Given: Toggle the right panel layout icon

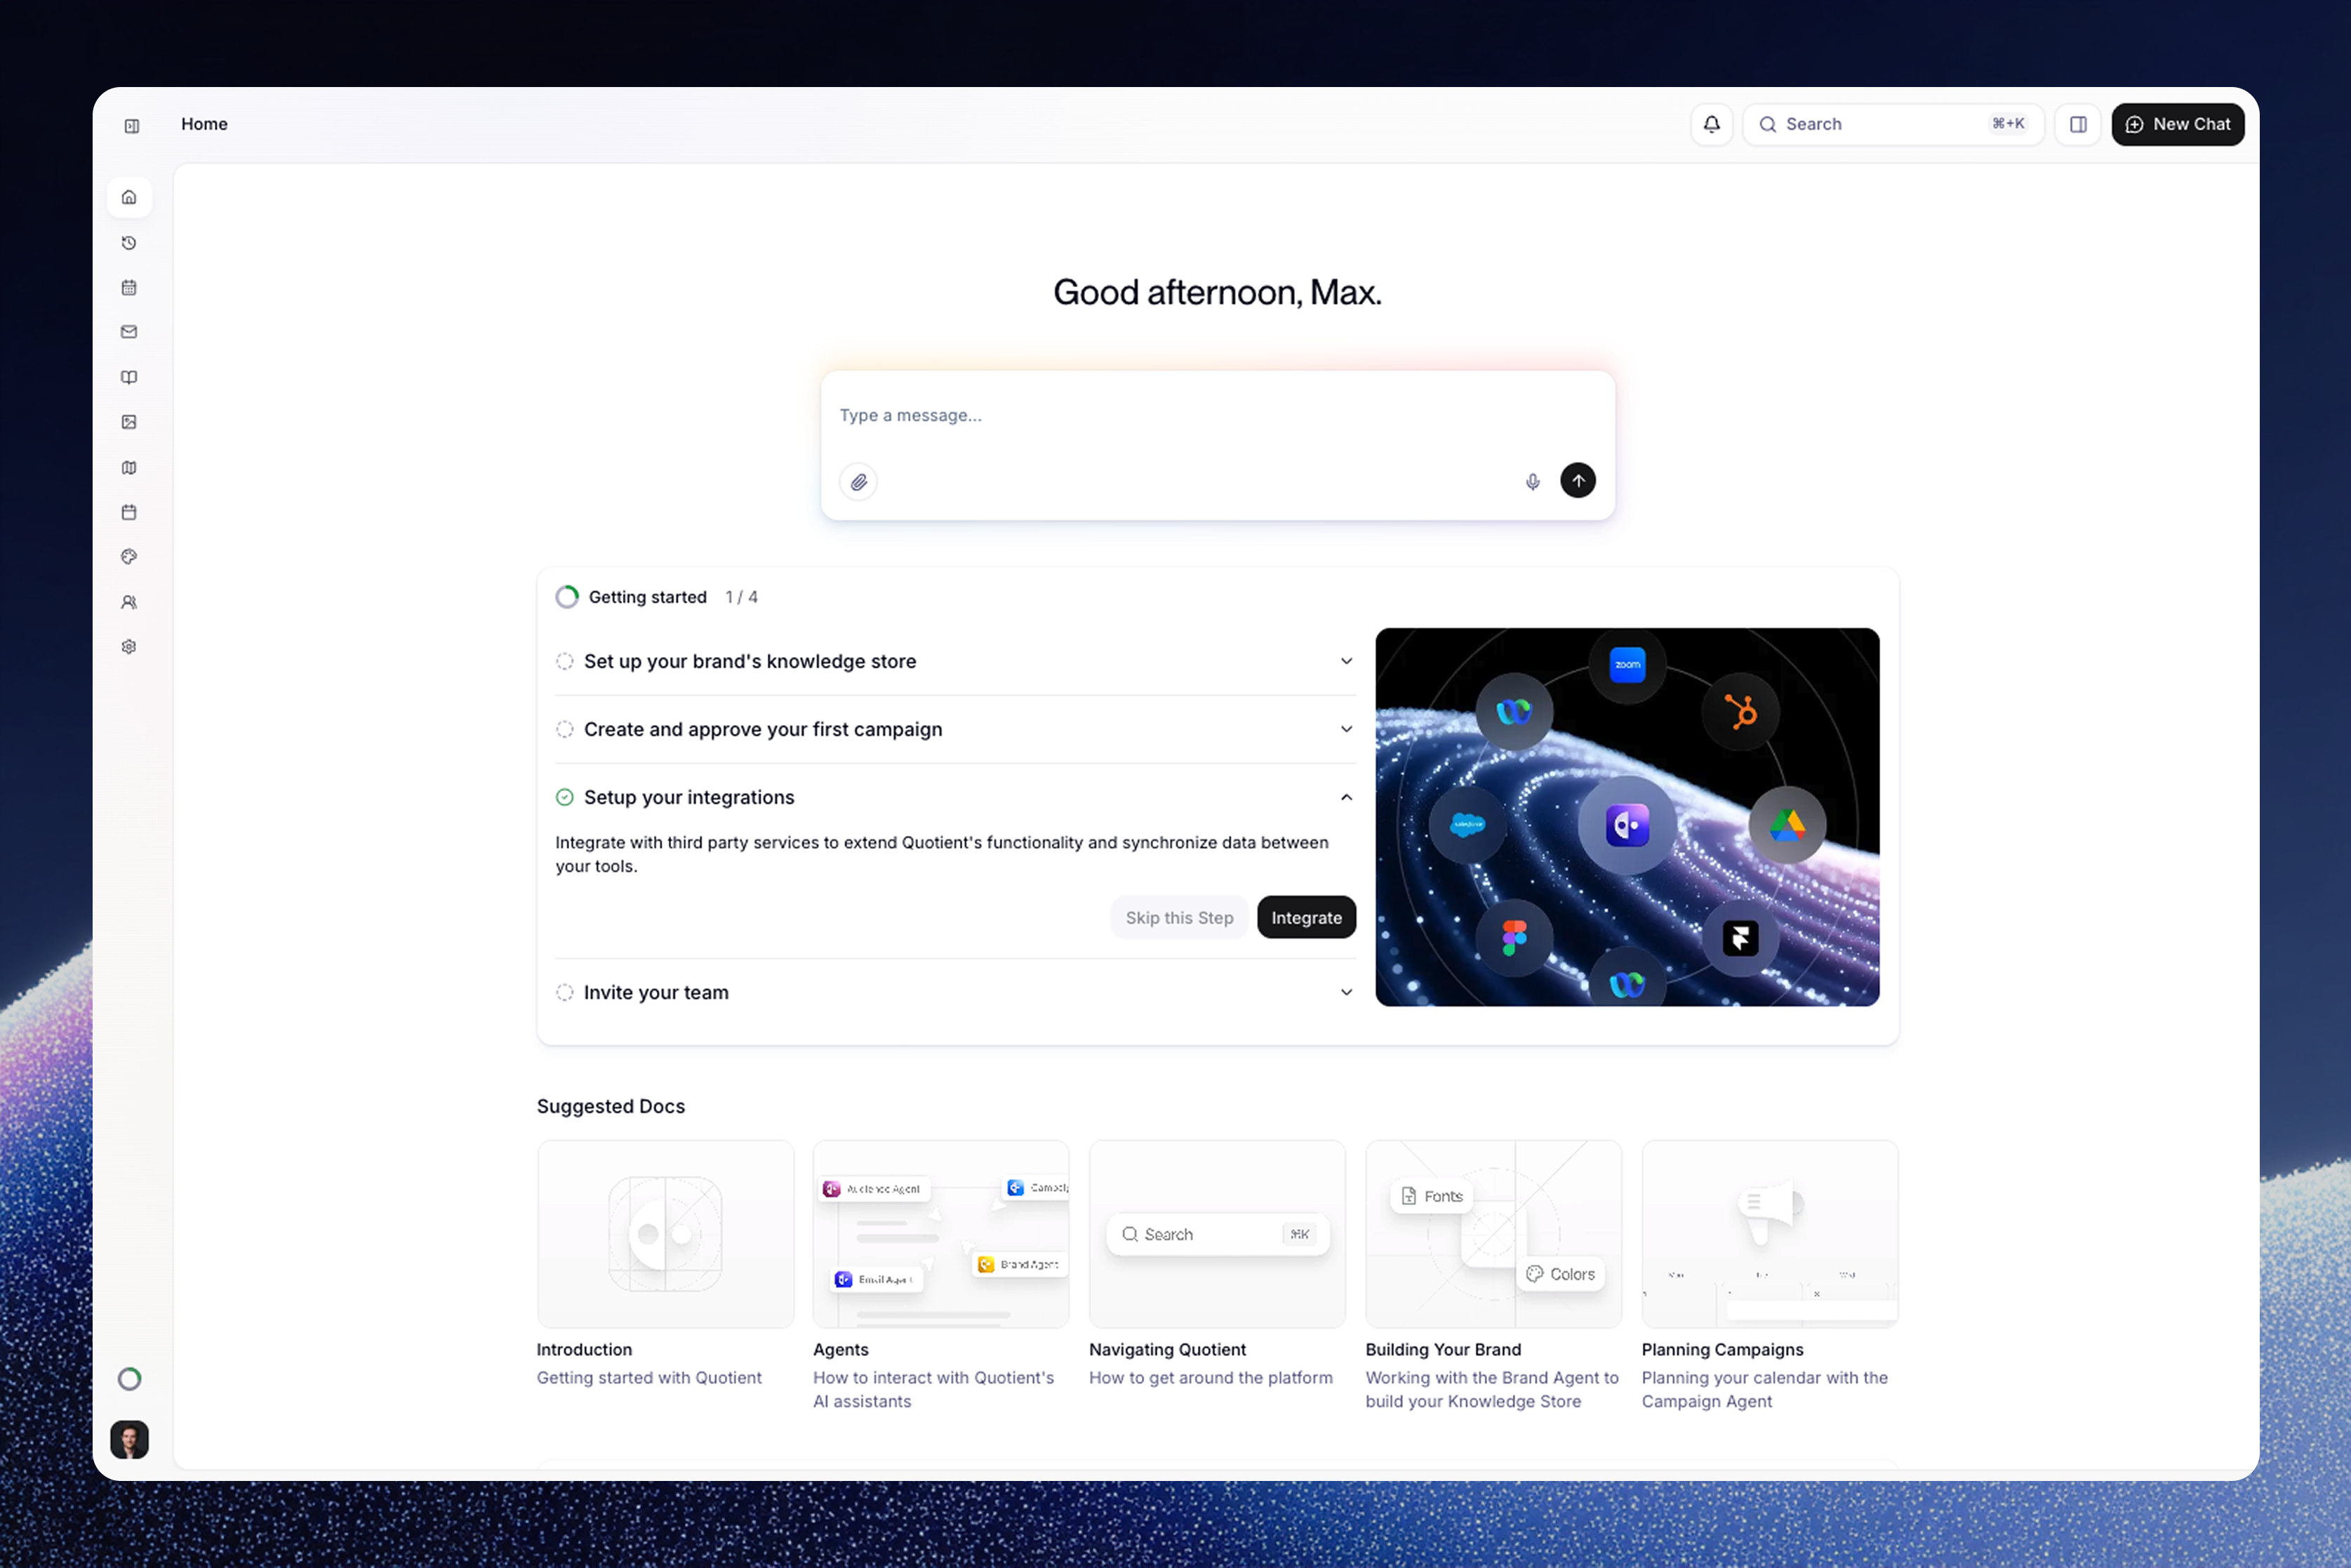Looking at the screenshot, I should (2078, 124).
